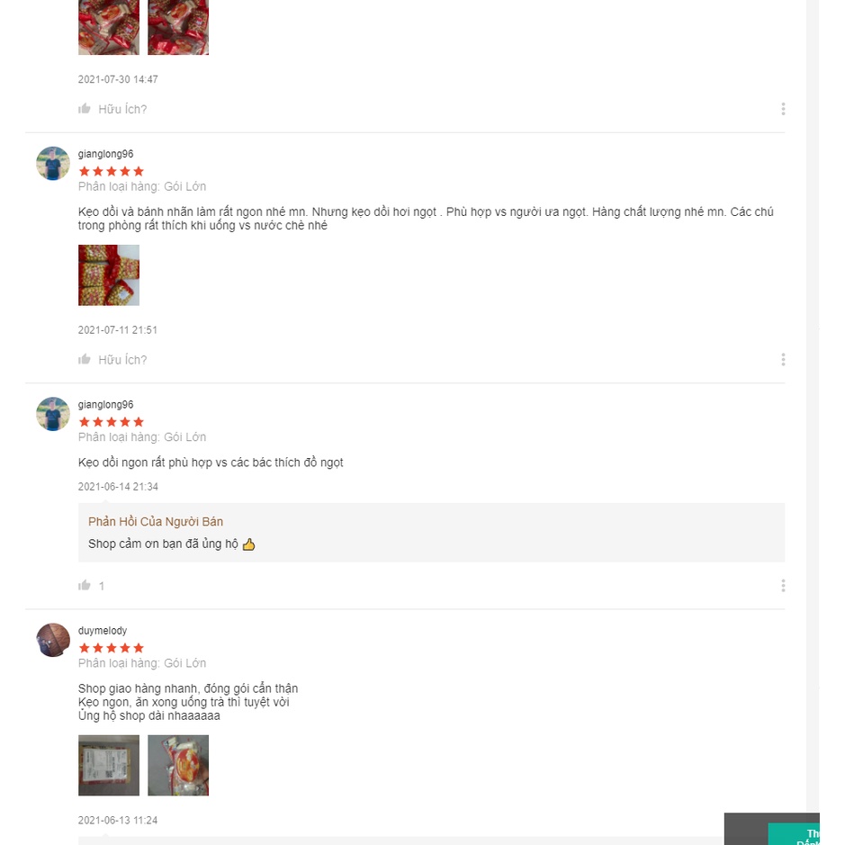Screen dimensions: 845x845
Task: Click the thumbs-up emoji in seller reply
Action: pyautogui.click(x=248, y=544)
